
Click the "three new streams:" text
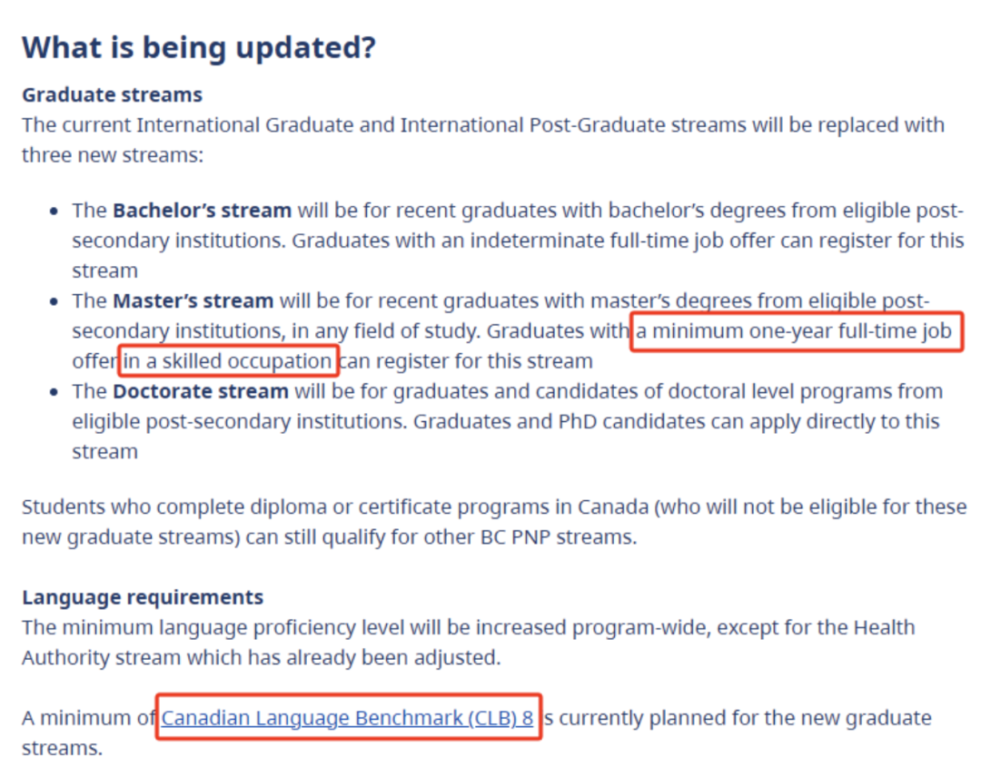point(113,154)
